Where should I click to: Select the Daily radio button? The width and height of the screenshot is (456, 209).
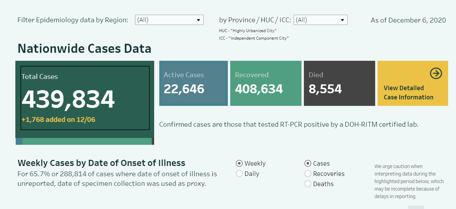(239, 173)
